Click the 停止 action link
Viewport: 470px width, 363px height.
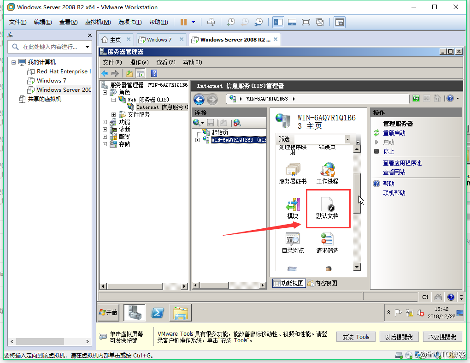(388, 151)
